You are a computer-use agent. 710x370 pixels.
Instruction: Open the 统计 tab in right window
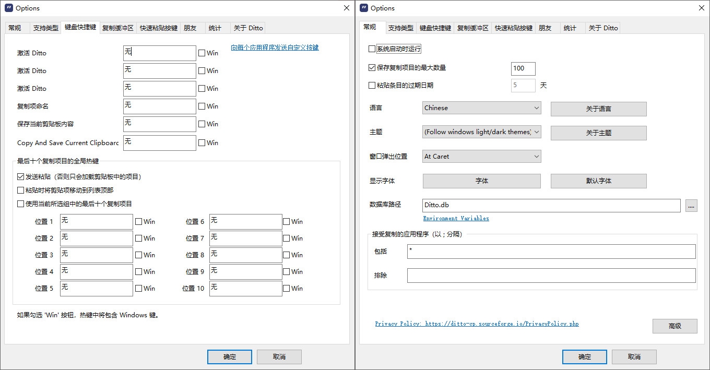click(x=570, y=28)
